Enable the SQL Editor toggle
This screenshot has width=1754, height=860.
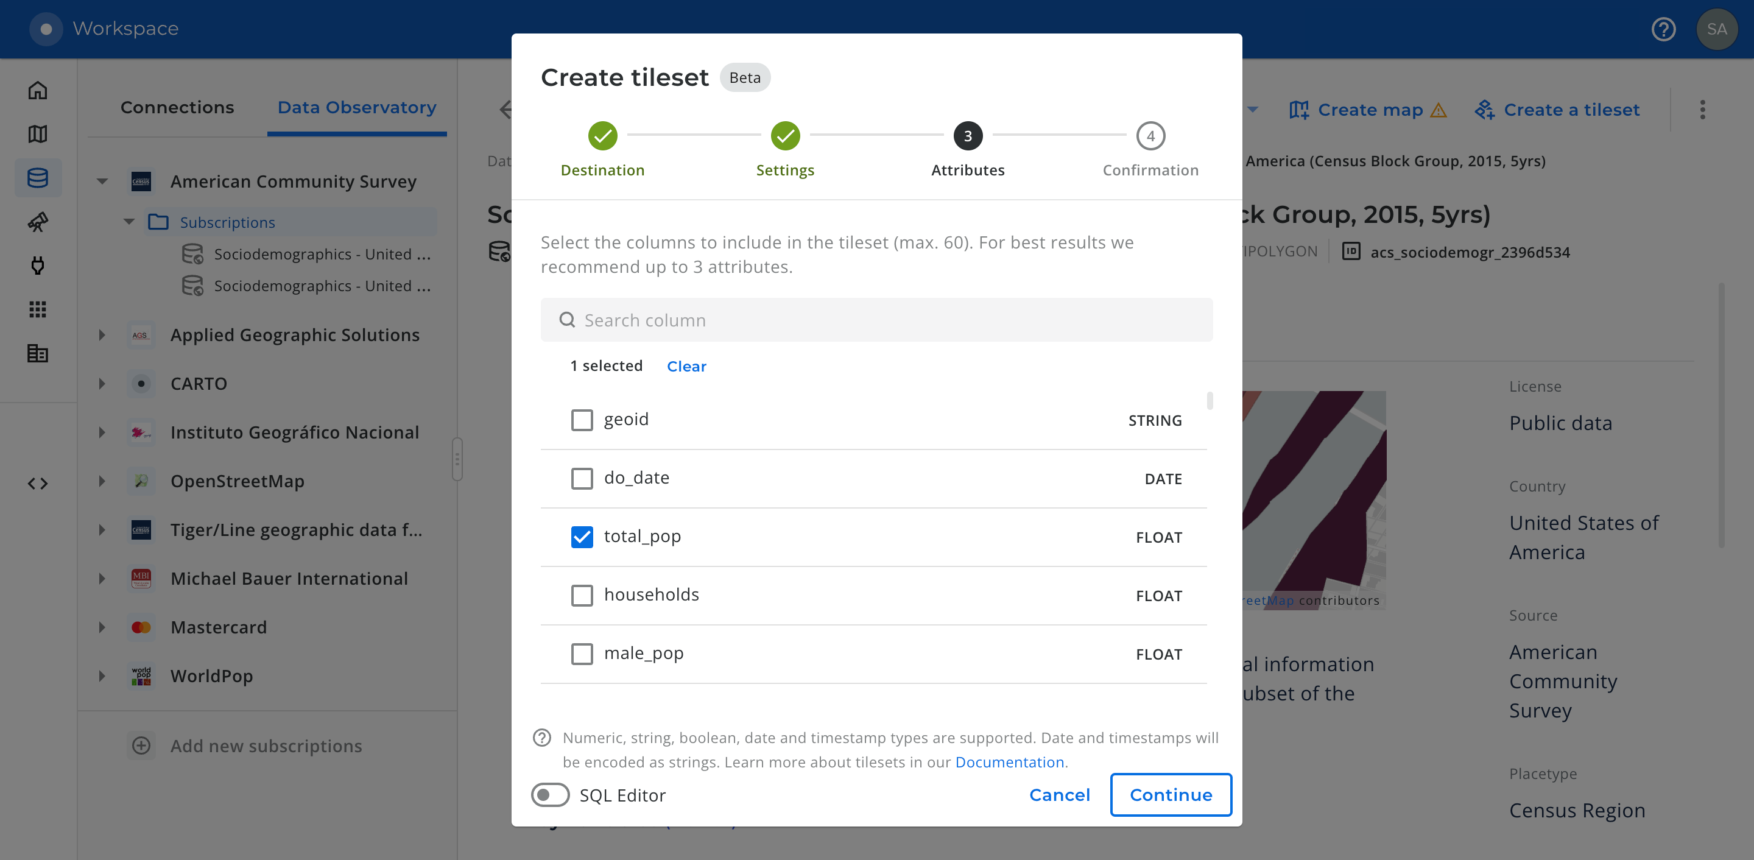click(550, 795)
